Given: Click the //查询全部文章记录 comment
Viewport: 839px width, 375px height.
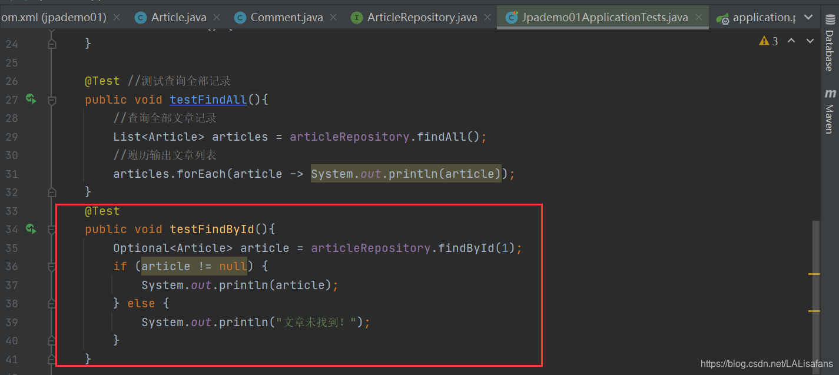Looking at the screenshot, I should pos(165,118).
